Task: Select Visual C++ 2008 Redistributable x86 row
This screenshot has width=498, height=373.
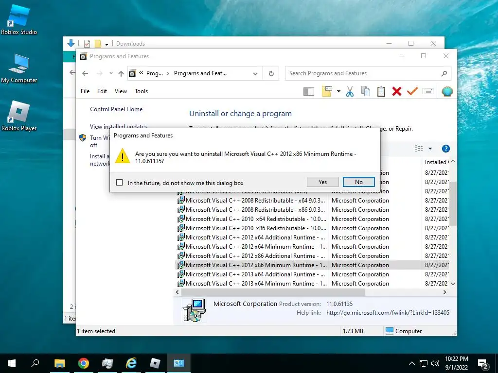Action: tap(313, 210)
